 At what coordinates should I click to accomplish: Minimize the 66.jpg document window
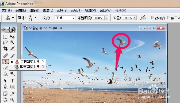pyautogui.click(x=143, y=28)
